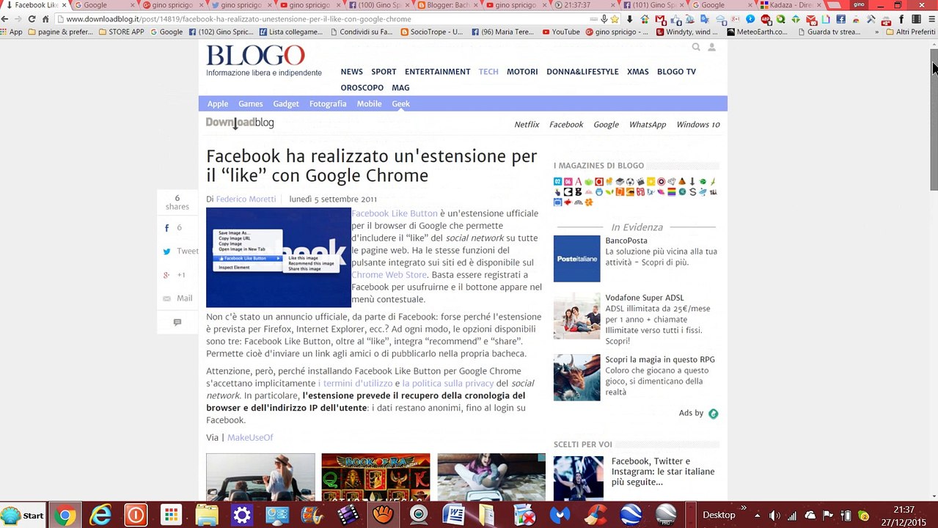Open comments bubble icon in share bar
The height and width of the screenshot is (528, 938).
pos(177,322)
